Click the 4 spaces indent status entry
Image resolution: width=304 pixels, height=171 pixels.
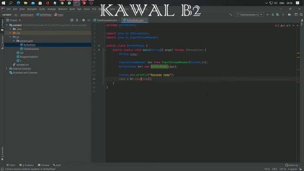coord(292,169)
